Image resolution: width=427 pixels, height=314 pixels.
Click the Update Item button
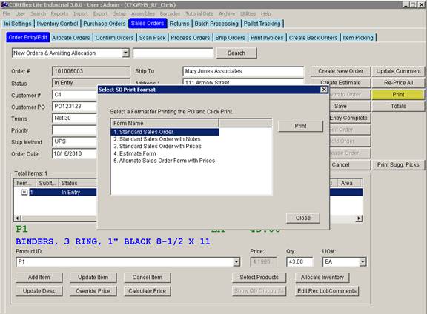click(93, 277)
